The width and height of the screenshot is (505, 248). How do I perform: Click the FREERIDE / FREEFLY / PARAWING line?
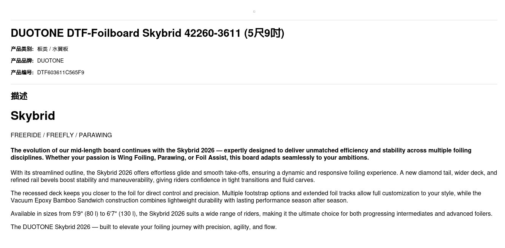click(x=61, y=135)
